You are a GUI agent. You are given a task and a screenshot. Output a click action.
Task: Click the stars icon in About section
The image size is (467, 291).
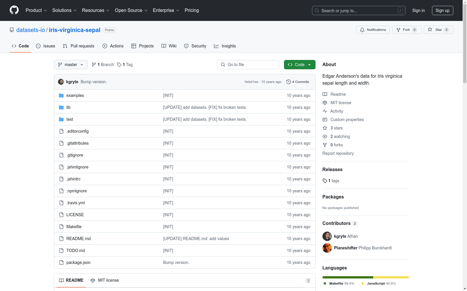tap(325, 128)
